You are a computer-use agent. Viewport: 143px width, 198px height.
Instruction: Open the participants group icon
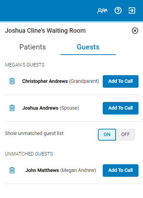point(102,11)
